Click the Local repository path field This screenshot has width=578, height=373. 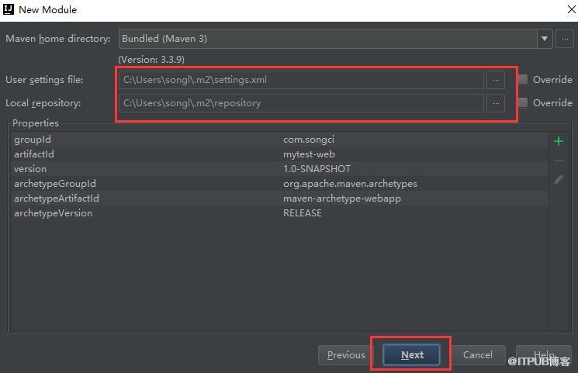(x=301, y=103)
